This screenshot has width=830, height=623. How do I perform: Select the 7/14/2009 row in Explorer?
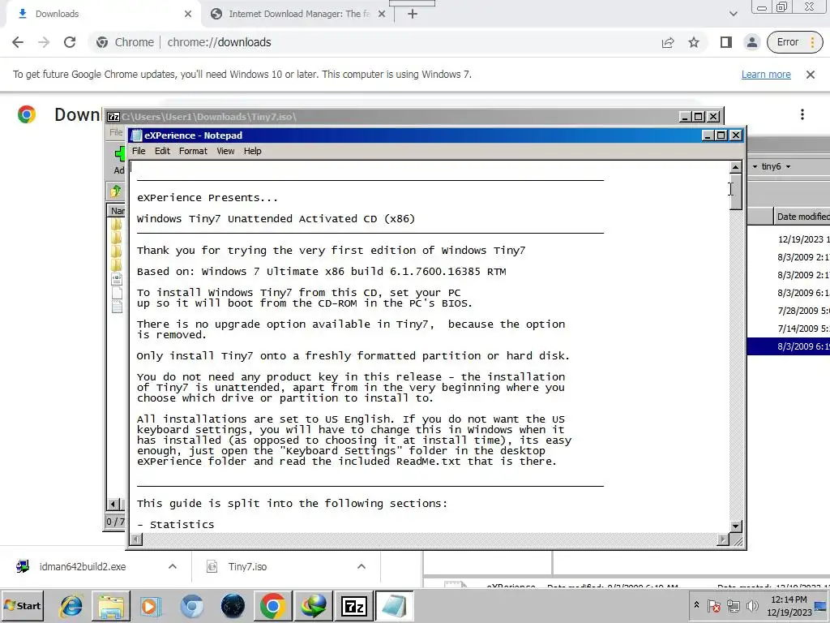(x=789, y=329)
